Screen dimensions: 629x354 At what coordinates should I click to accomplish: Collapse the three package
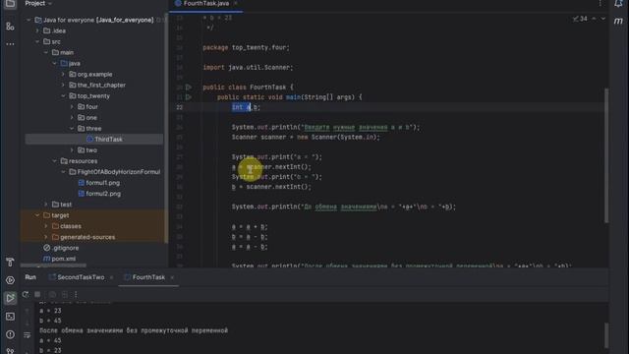pyautogui.click(x=72, y=128)
